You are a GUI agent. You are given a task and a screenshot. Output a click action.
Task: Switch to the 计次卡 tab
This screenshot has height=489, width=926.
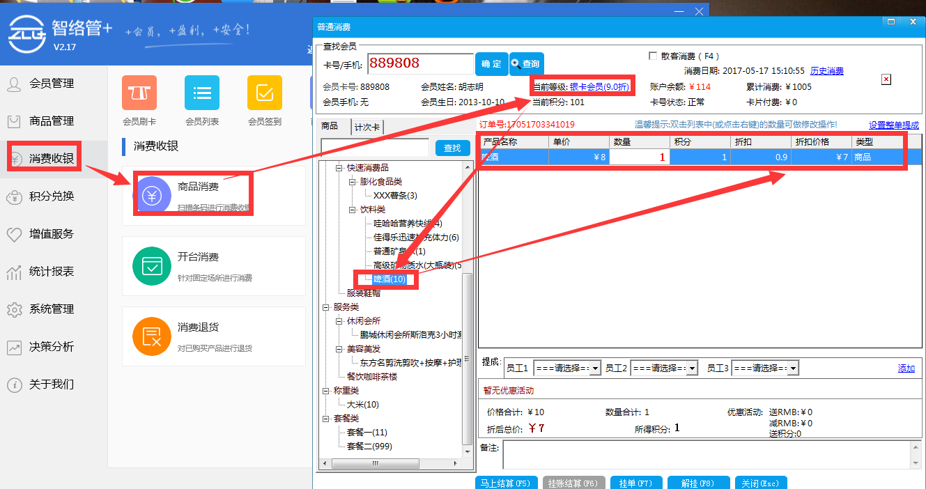(x=367, y=127)
